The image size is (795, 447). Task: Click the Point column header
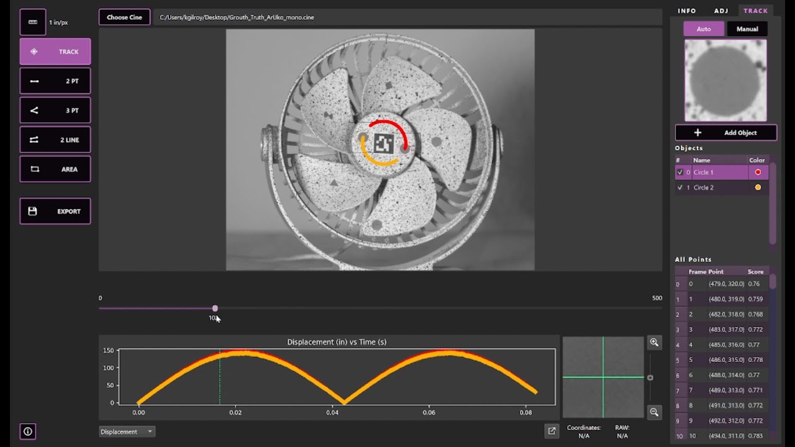tap(715, 272)
